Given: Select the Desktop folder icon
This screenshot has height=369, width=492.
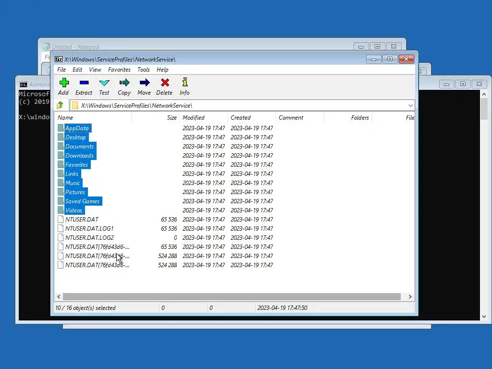Looking at the screenshot, I should tap(61, 137).
